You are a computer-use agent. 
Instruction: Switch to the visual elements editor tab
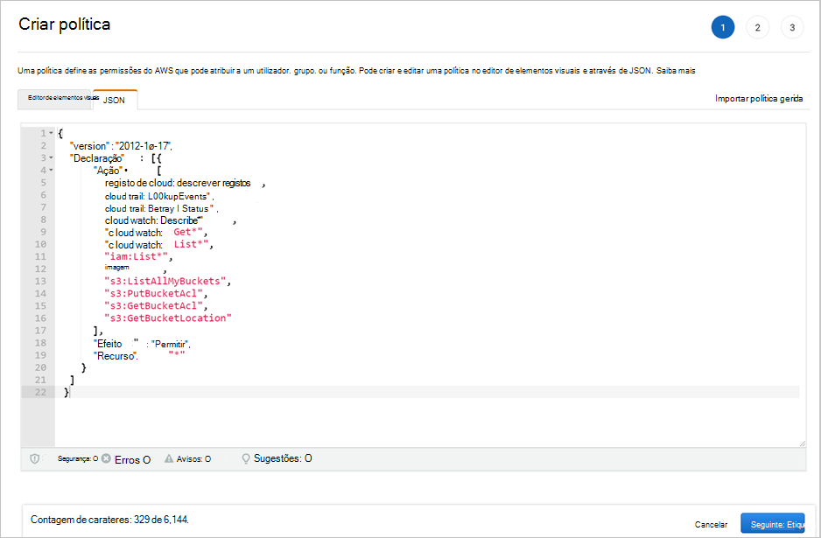point(55,99)
